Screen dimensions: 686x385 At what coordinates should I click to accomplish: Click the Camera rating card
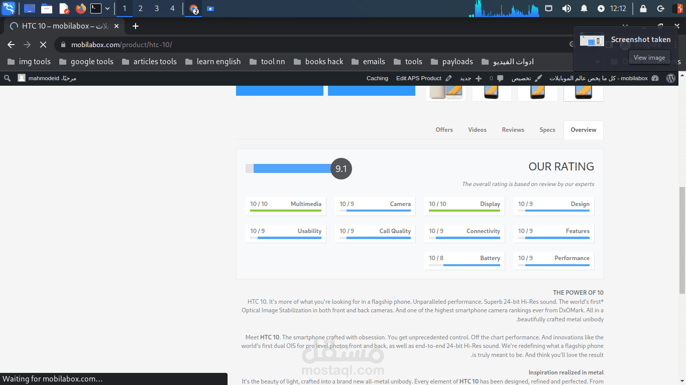coord(375,206)
